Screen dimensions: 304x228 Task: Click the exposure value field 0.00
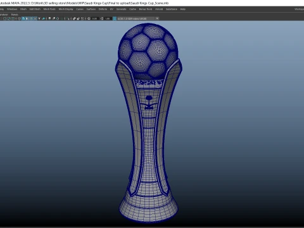pos(94,18)
